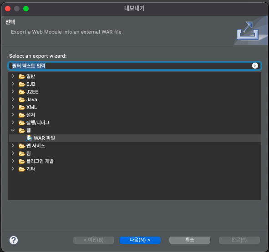Expand the 플러그인 개발 category

coord(13,161)
